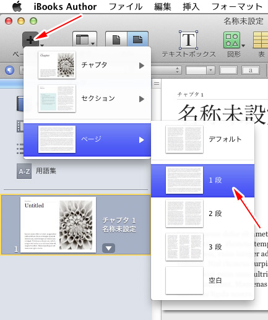Choose チャプタ in Add Pages popup
This screenshot has width=268, height=320.
[87, 65]
